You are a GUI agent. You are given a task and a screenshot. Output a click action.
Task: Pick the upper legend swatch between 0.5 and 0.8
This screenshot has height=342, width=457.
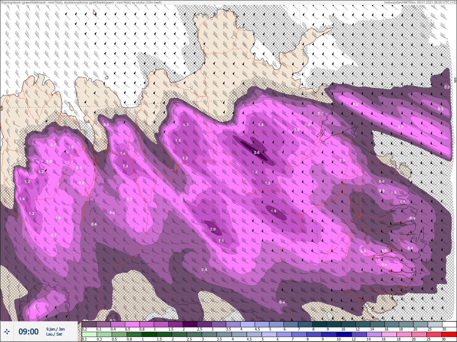[132, 324]
